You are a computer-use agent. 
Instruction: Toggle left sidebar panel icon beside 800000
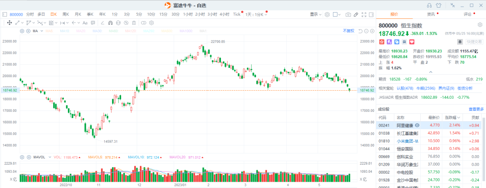[4, 14]
